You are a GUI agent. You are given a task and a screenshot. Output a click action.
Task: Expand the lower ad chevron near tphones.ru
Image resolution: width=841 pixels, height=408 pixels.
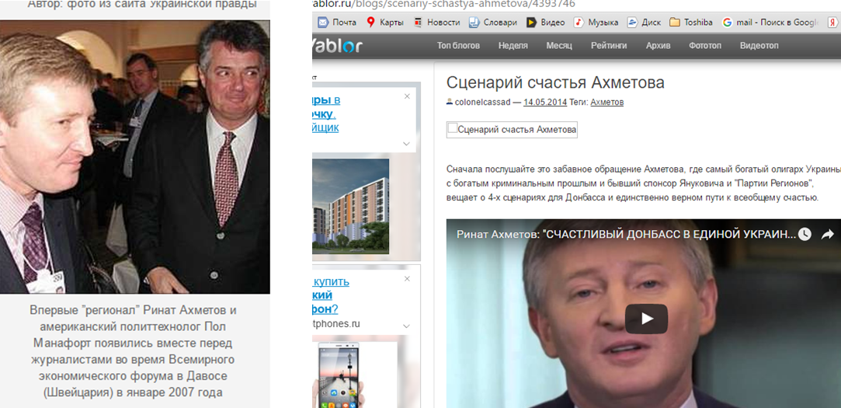[x=406, y=326]
